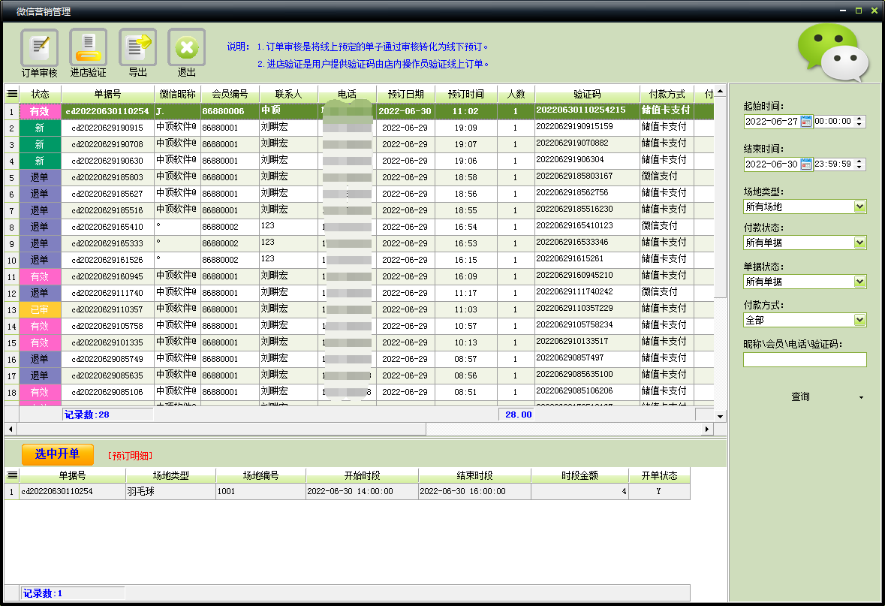Click the 开单状态 column header
This screenshot has height=606, width=885.
coord(659,475)
